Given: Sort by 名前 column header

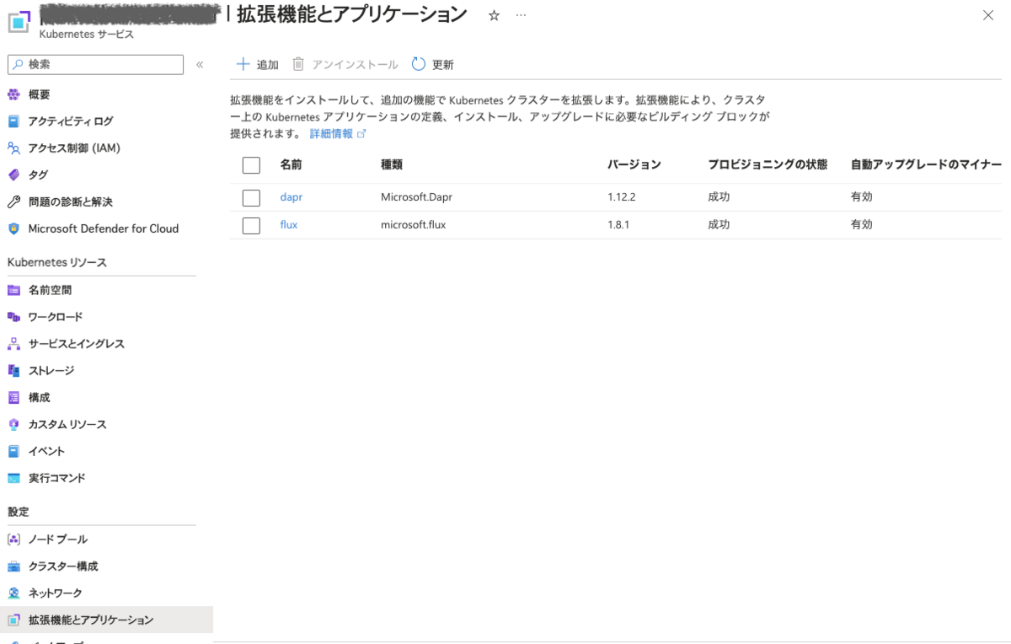Looking at the screenshot, I should pyautogui.click(x=292, y=165).
